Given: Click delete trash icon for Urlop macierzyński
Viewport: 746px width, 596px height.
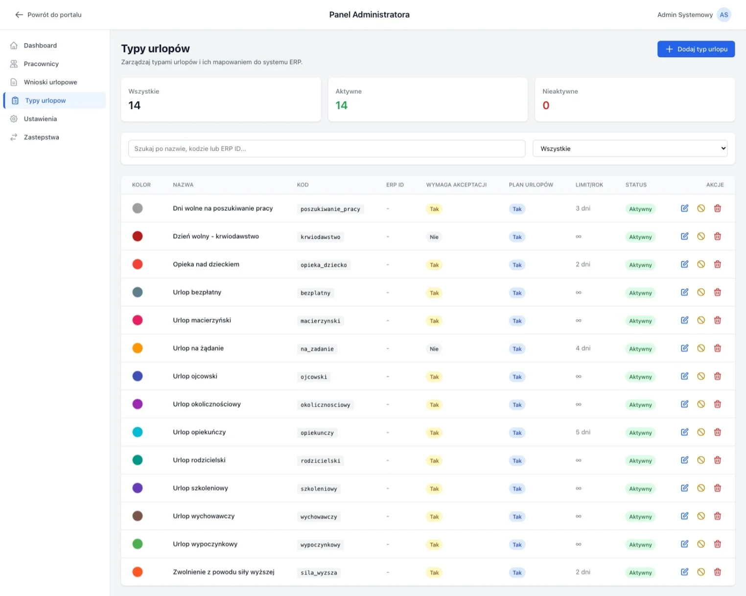Looking at the screenshot, I should point(717,320).
